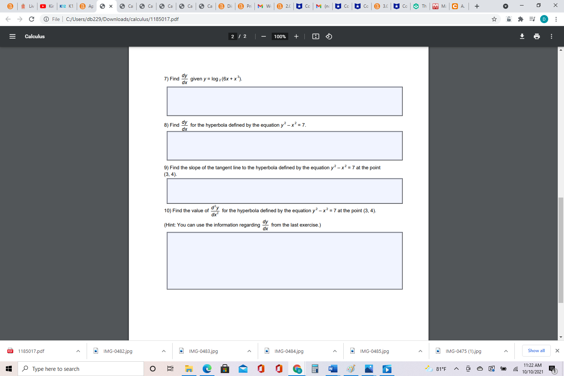
Task: Click the page number input field
Action: click(x=232, y=36)
